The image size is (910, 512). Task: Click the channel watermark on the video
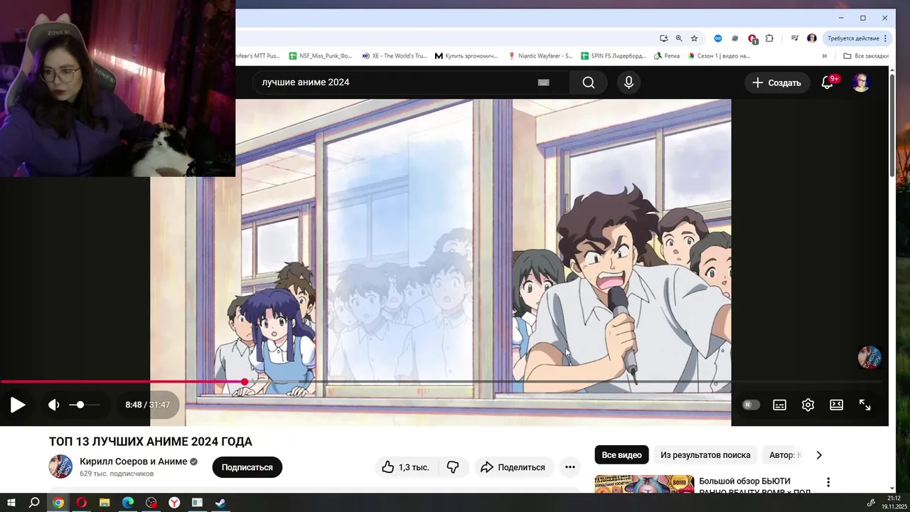click(869, 358)
